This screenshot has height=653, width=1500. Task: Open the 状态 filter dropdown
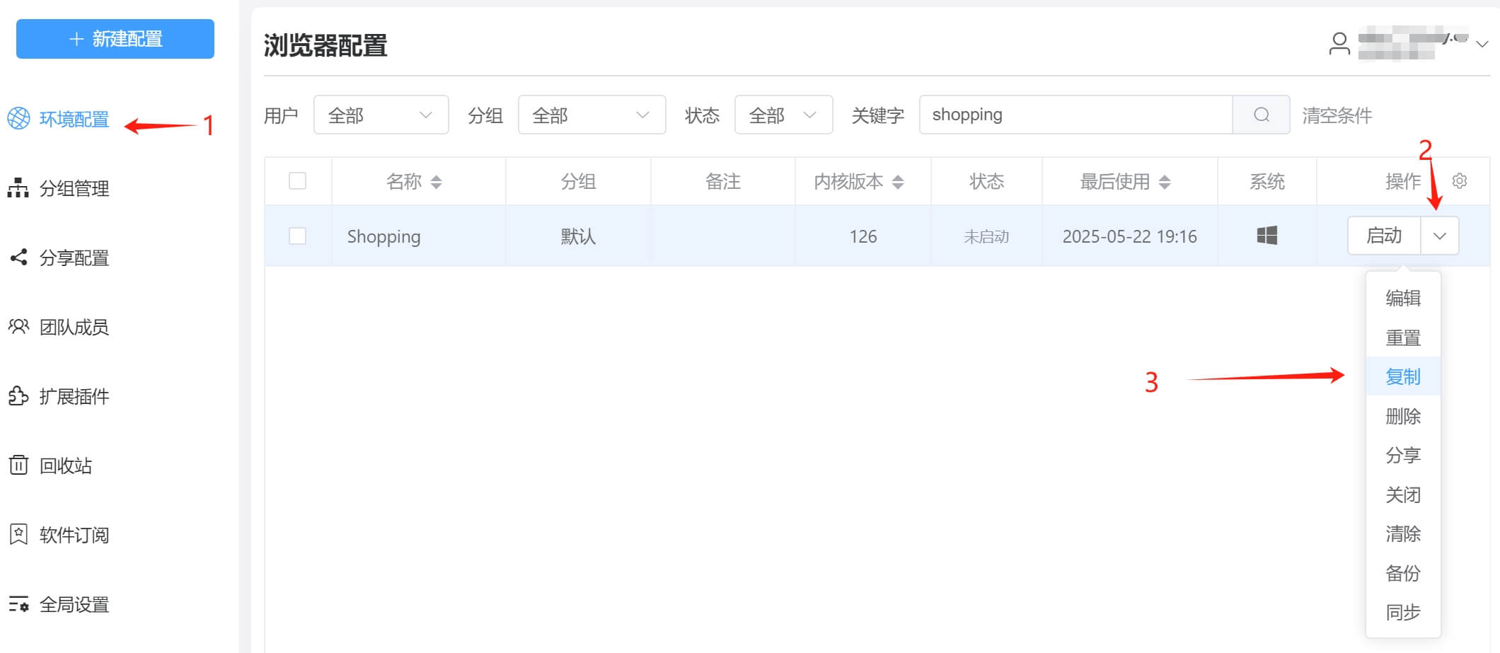tap(783, 115)
